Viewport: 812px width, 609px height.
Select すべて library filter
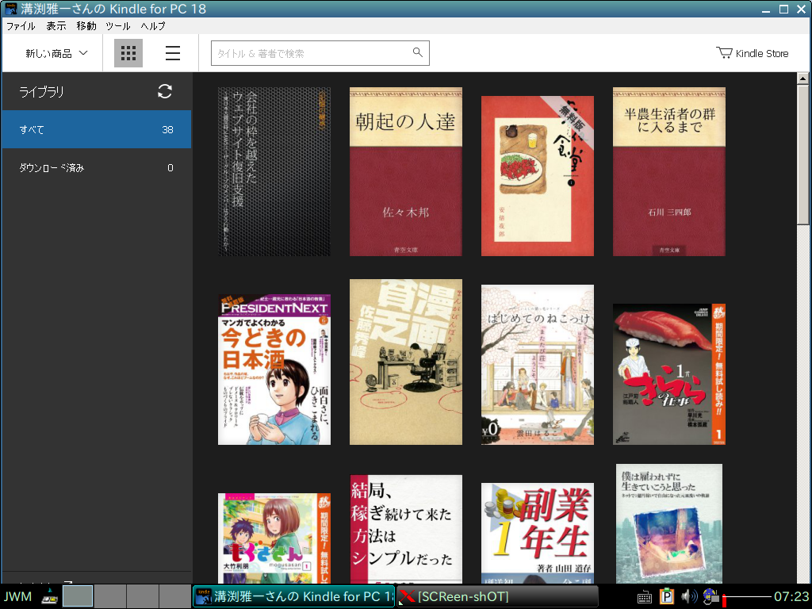click(97, 129)
